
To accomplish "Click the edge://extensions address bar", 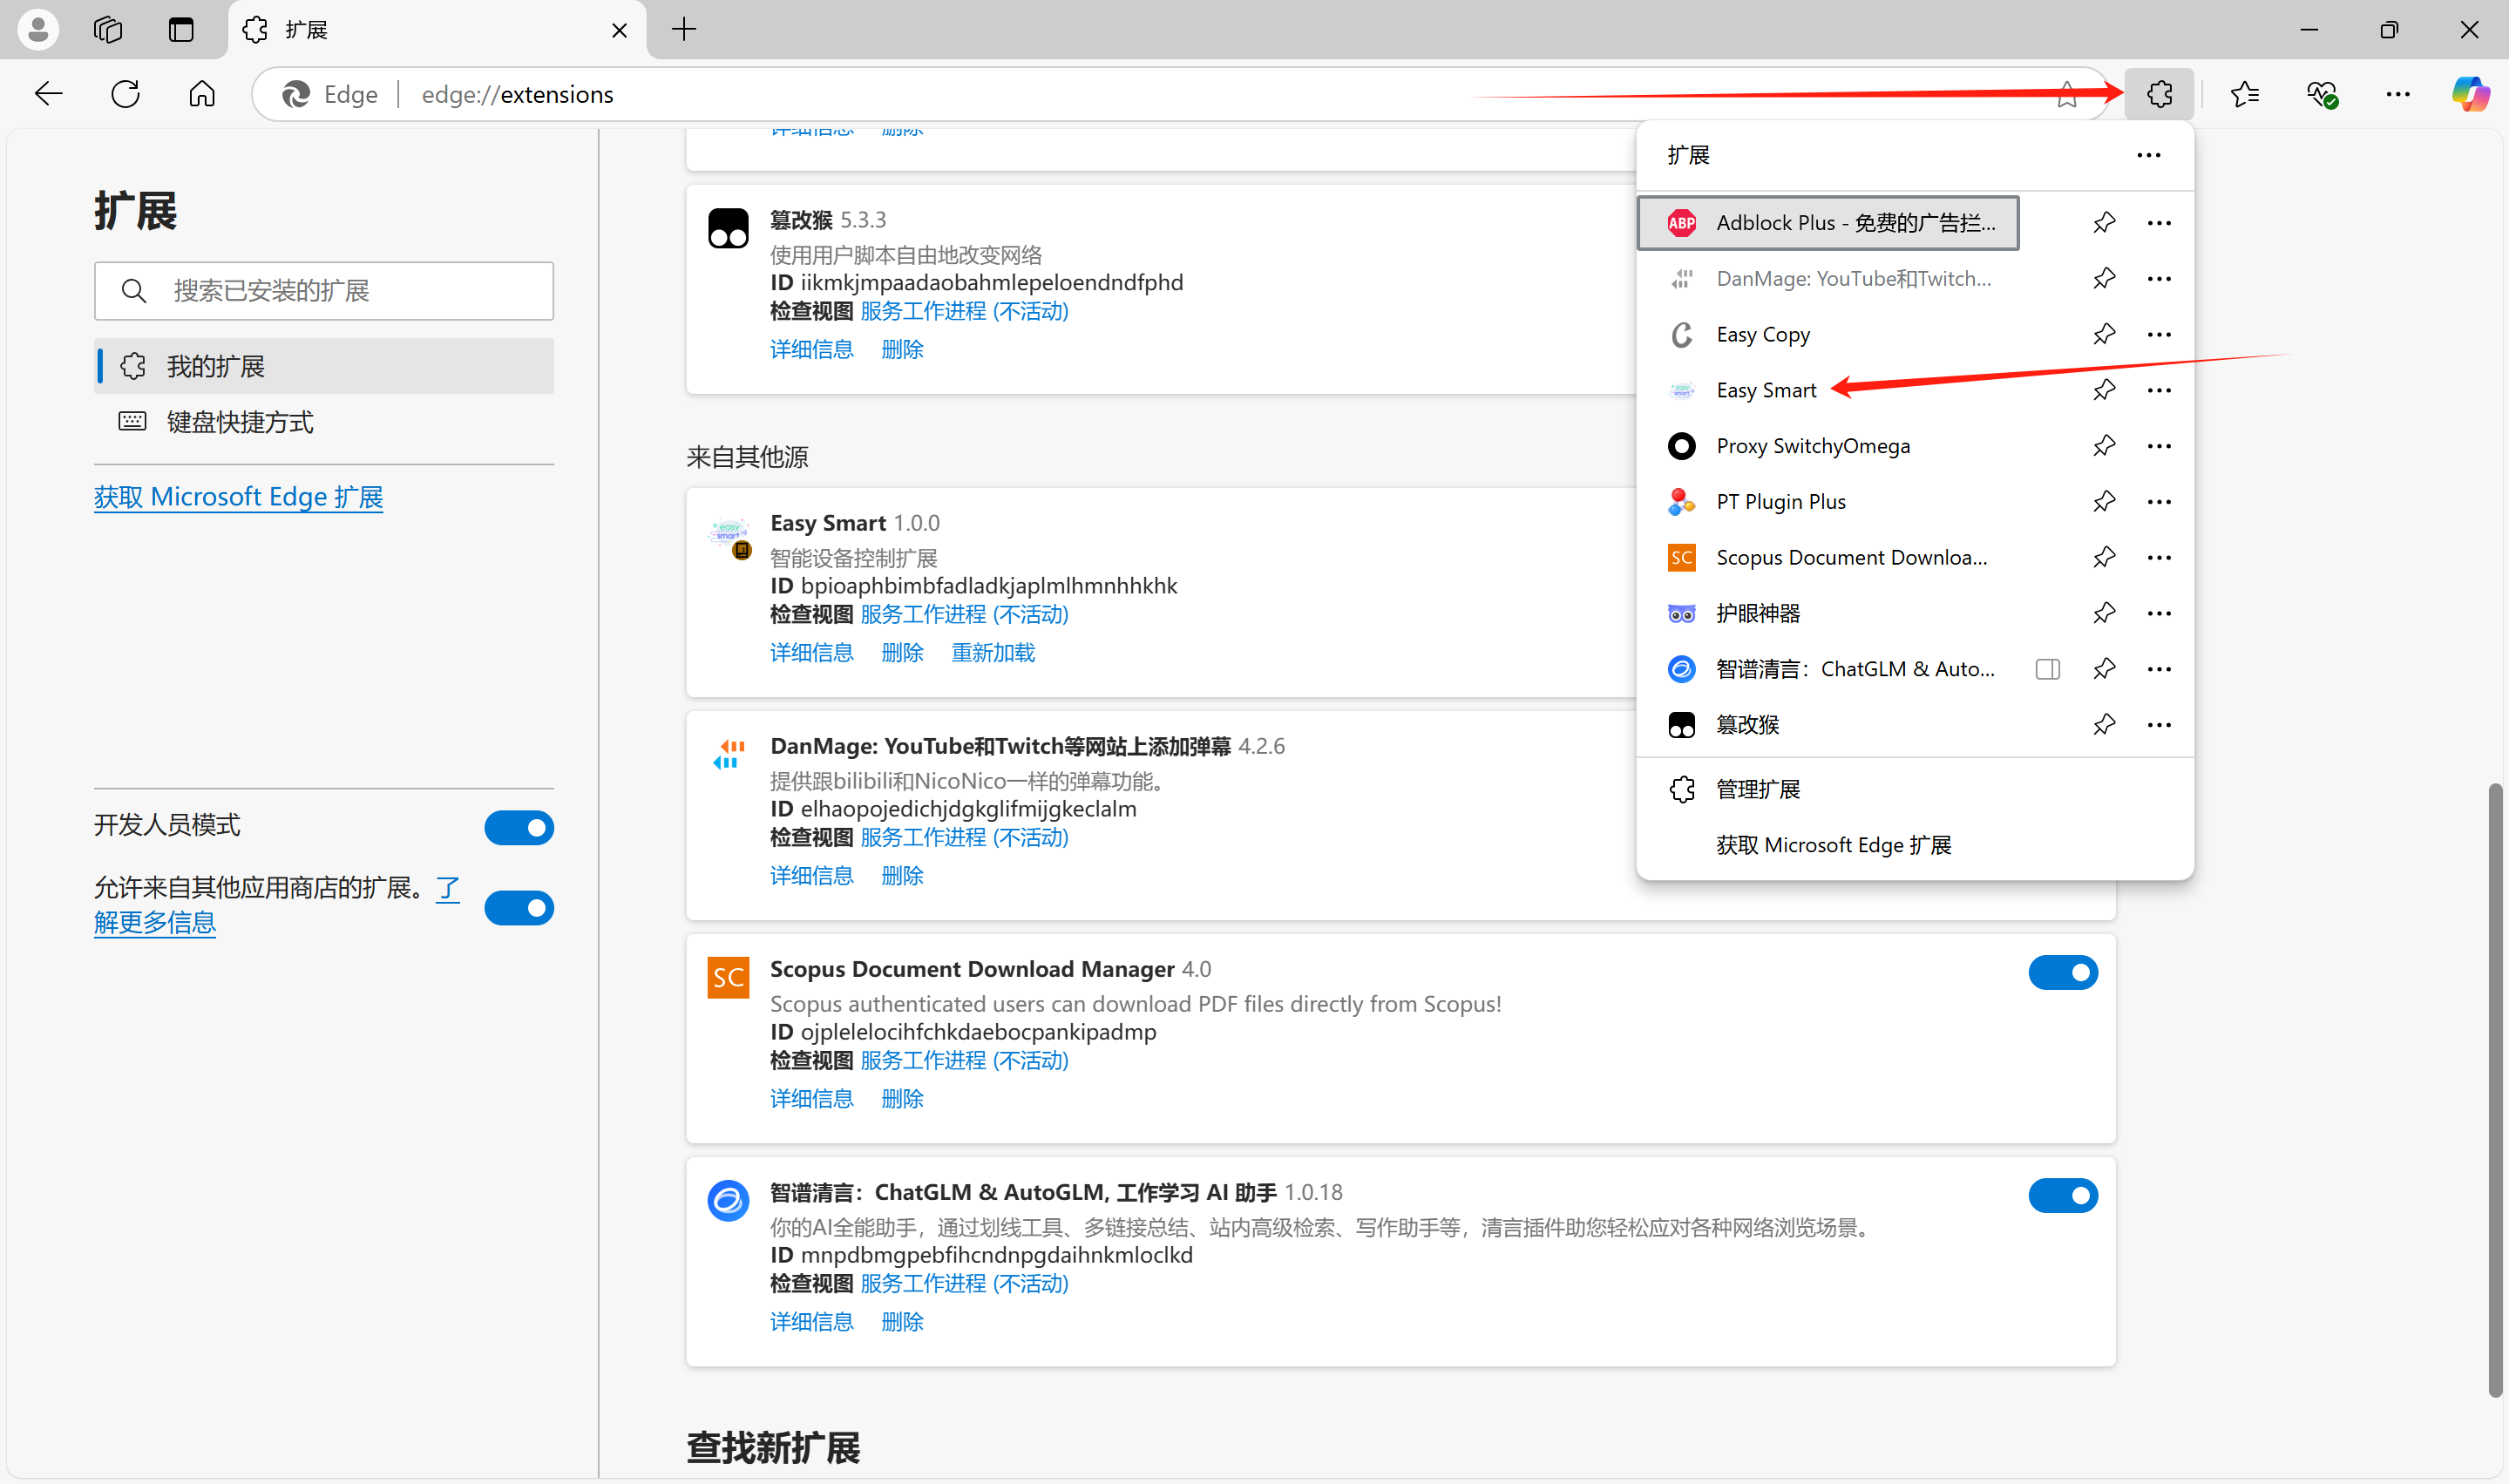I will tap(1180, 94).
